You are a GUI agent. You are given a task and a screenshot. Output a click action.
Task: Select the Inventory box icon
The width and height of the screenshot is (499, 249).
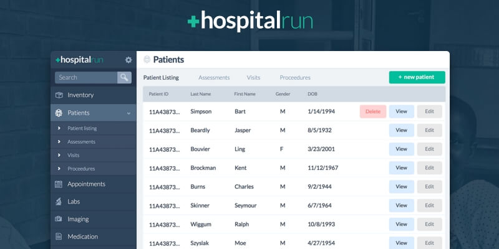tap(59, 95)
